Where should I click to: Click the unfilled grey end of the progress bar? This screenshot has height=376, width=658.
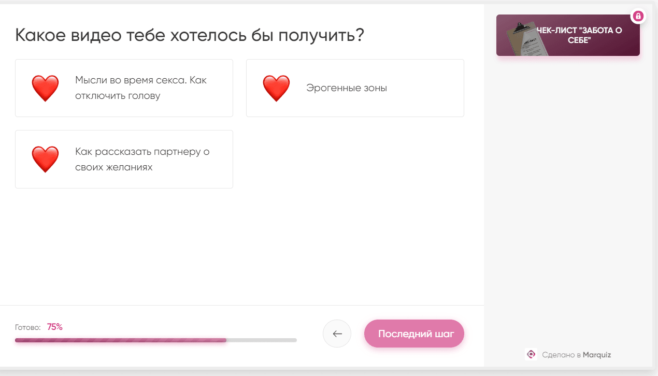(x=262, y=340)
